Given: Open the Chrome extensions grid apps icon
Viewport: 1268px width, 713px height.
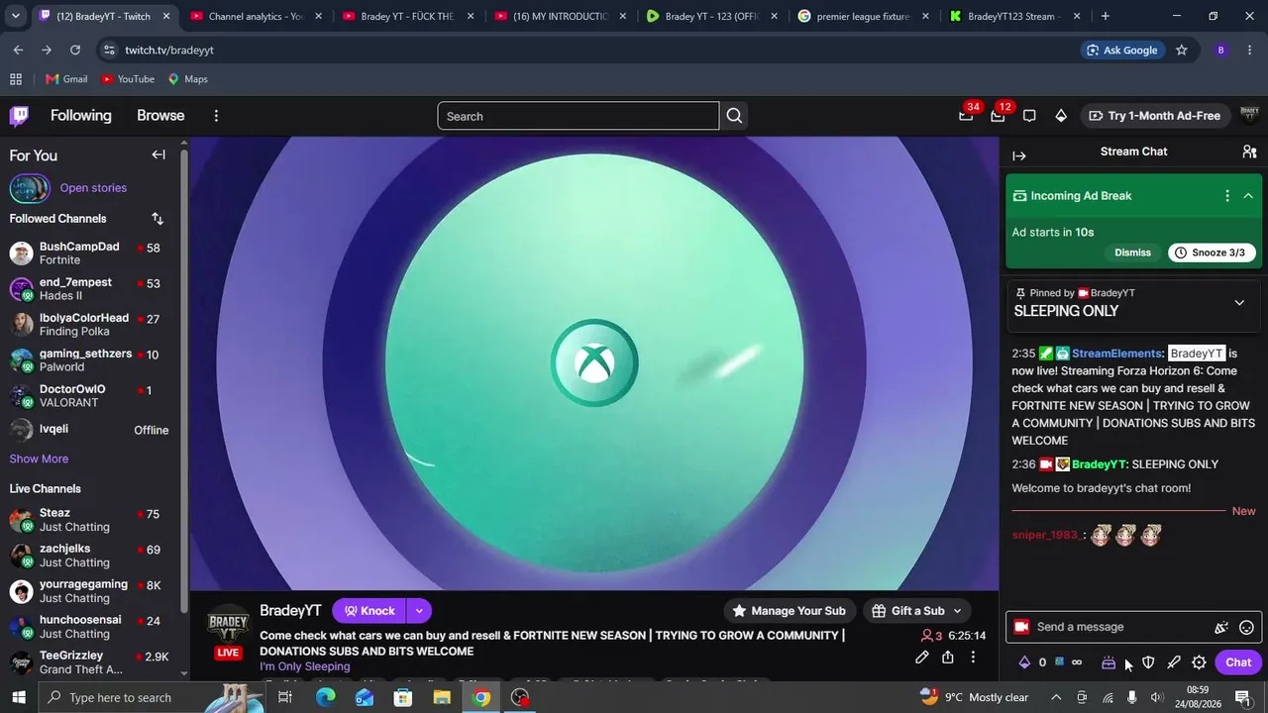Looking at the screenshot, I should [16, 79].
